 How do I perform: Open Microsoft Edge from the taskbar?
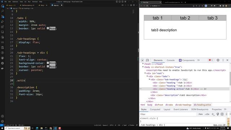tap(37, 128)
